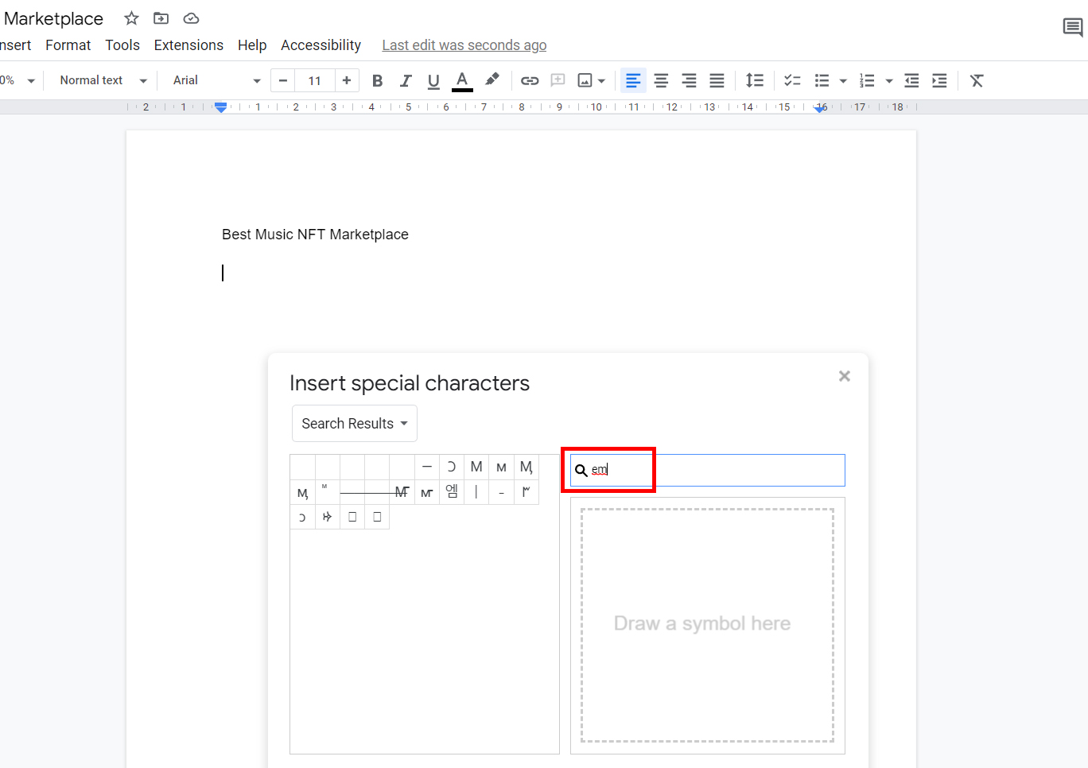Screen dimensions: 1088x768
Task: Clear formatting from text
Action: 976,80
